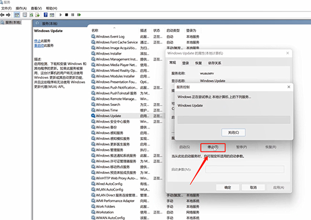Click the 状态 column header

click(x=157, y=31)
